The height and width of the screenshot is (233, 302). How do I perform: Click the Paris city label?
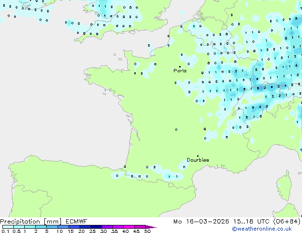click(x=180, y=71)
